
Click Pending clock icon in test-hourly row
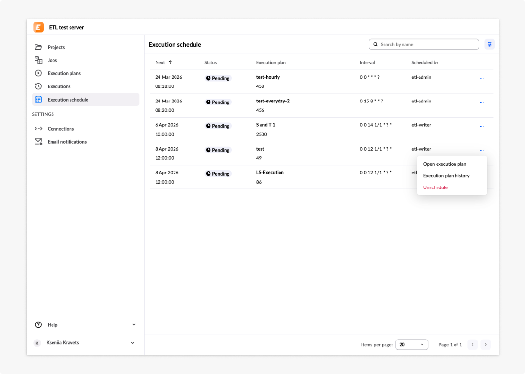coord(208,78)
